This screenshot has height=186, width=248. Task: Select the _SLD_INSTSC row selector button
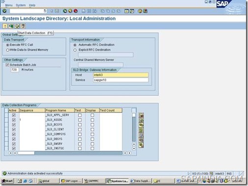pyautogui.click(x=6, y=148)
